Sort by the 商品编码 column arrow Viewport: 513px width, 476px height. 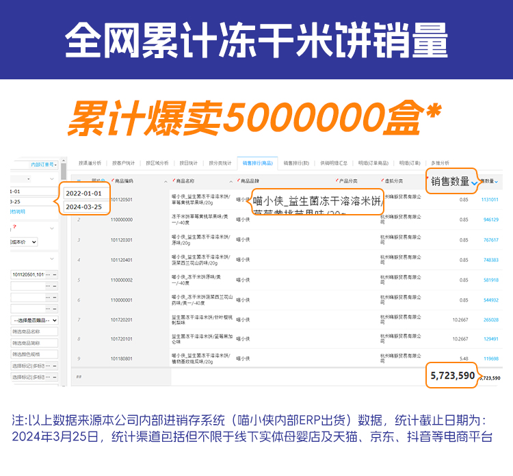pos(166,181)
